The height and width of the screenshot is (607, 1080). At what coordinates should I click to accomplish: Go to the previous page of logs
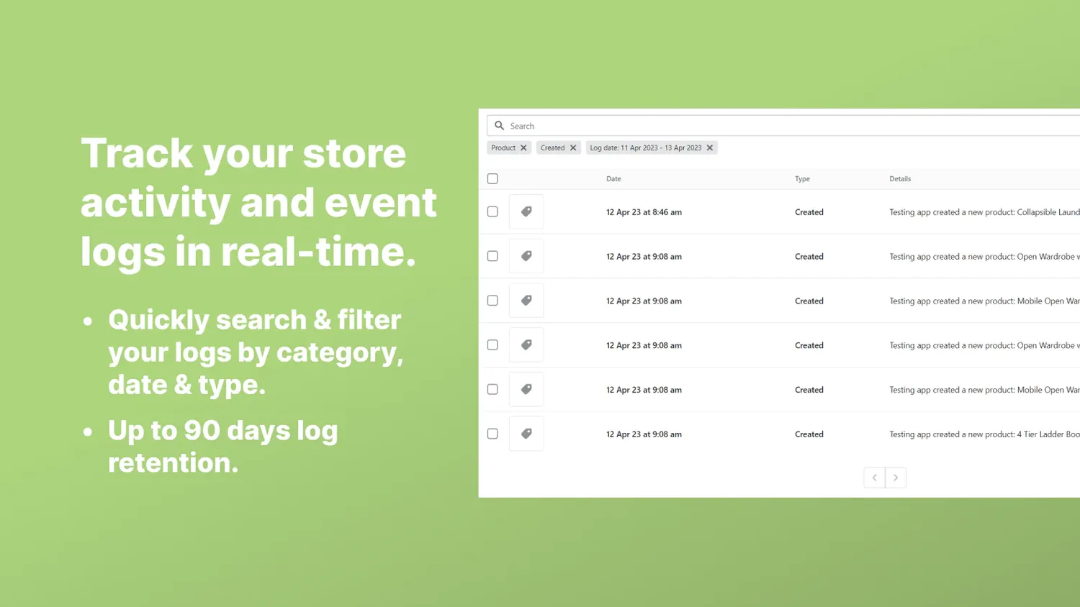coord(873,477)
